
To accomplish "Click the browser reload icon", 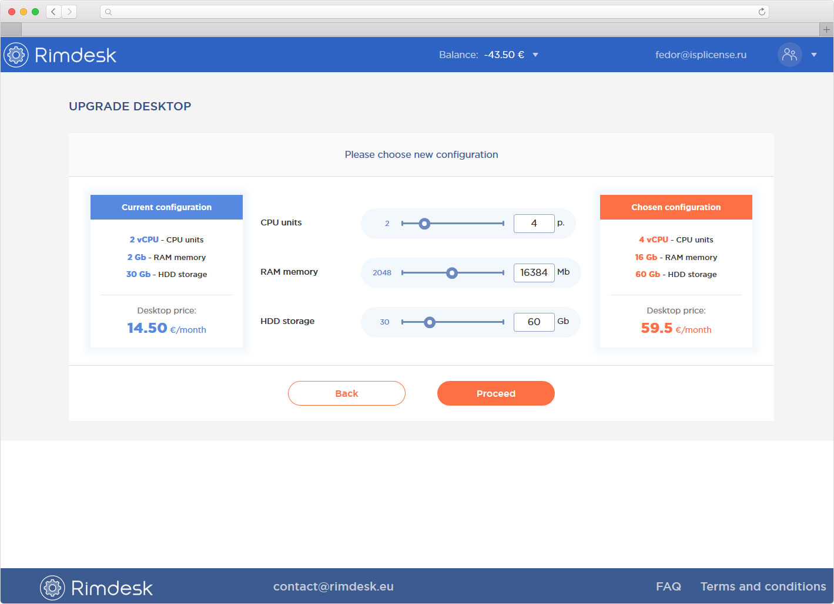I will (x=762, y=12).
